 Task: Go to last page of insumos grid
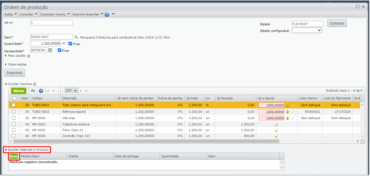(86, 90)
